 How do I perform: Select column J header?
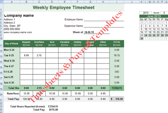pyautogui.click(x=132, y=2)
